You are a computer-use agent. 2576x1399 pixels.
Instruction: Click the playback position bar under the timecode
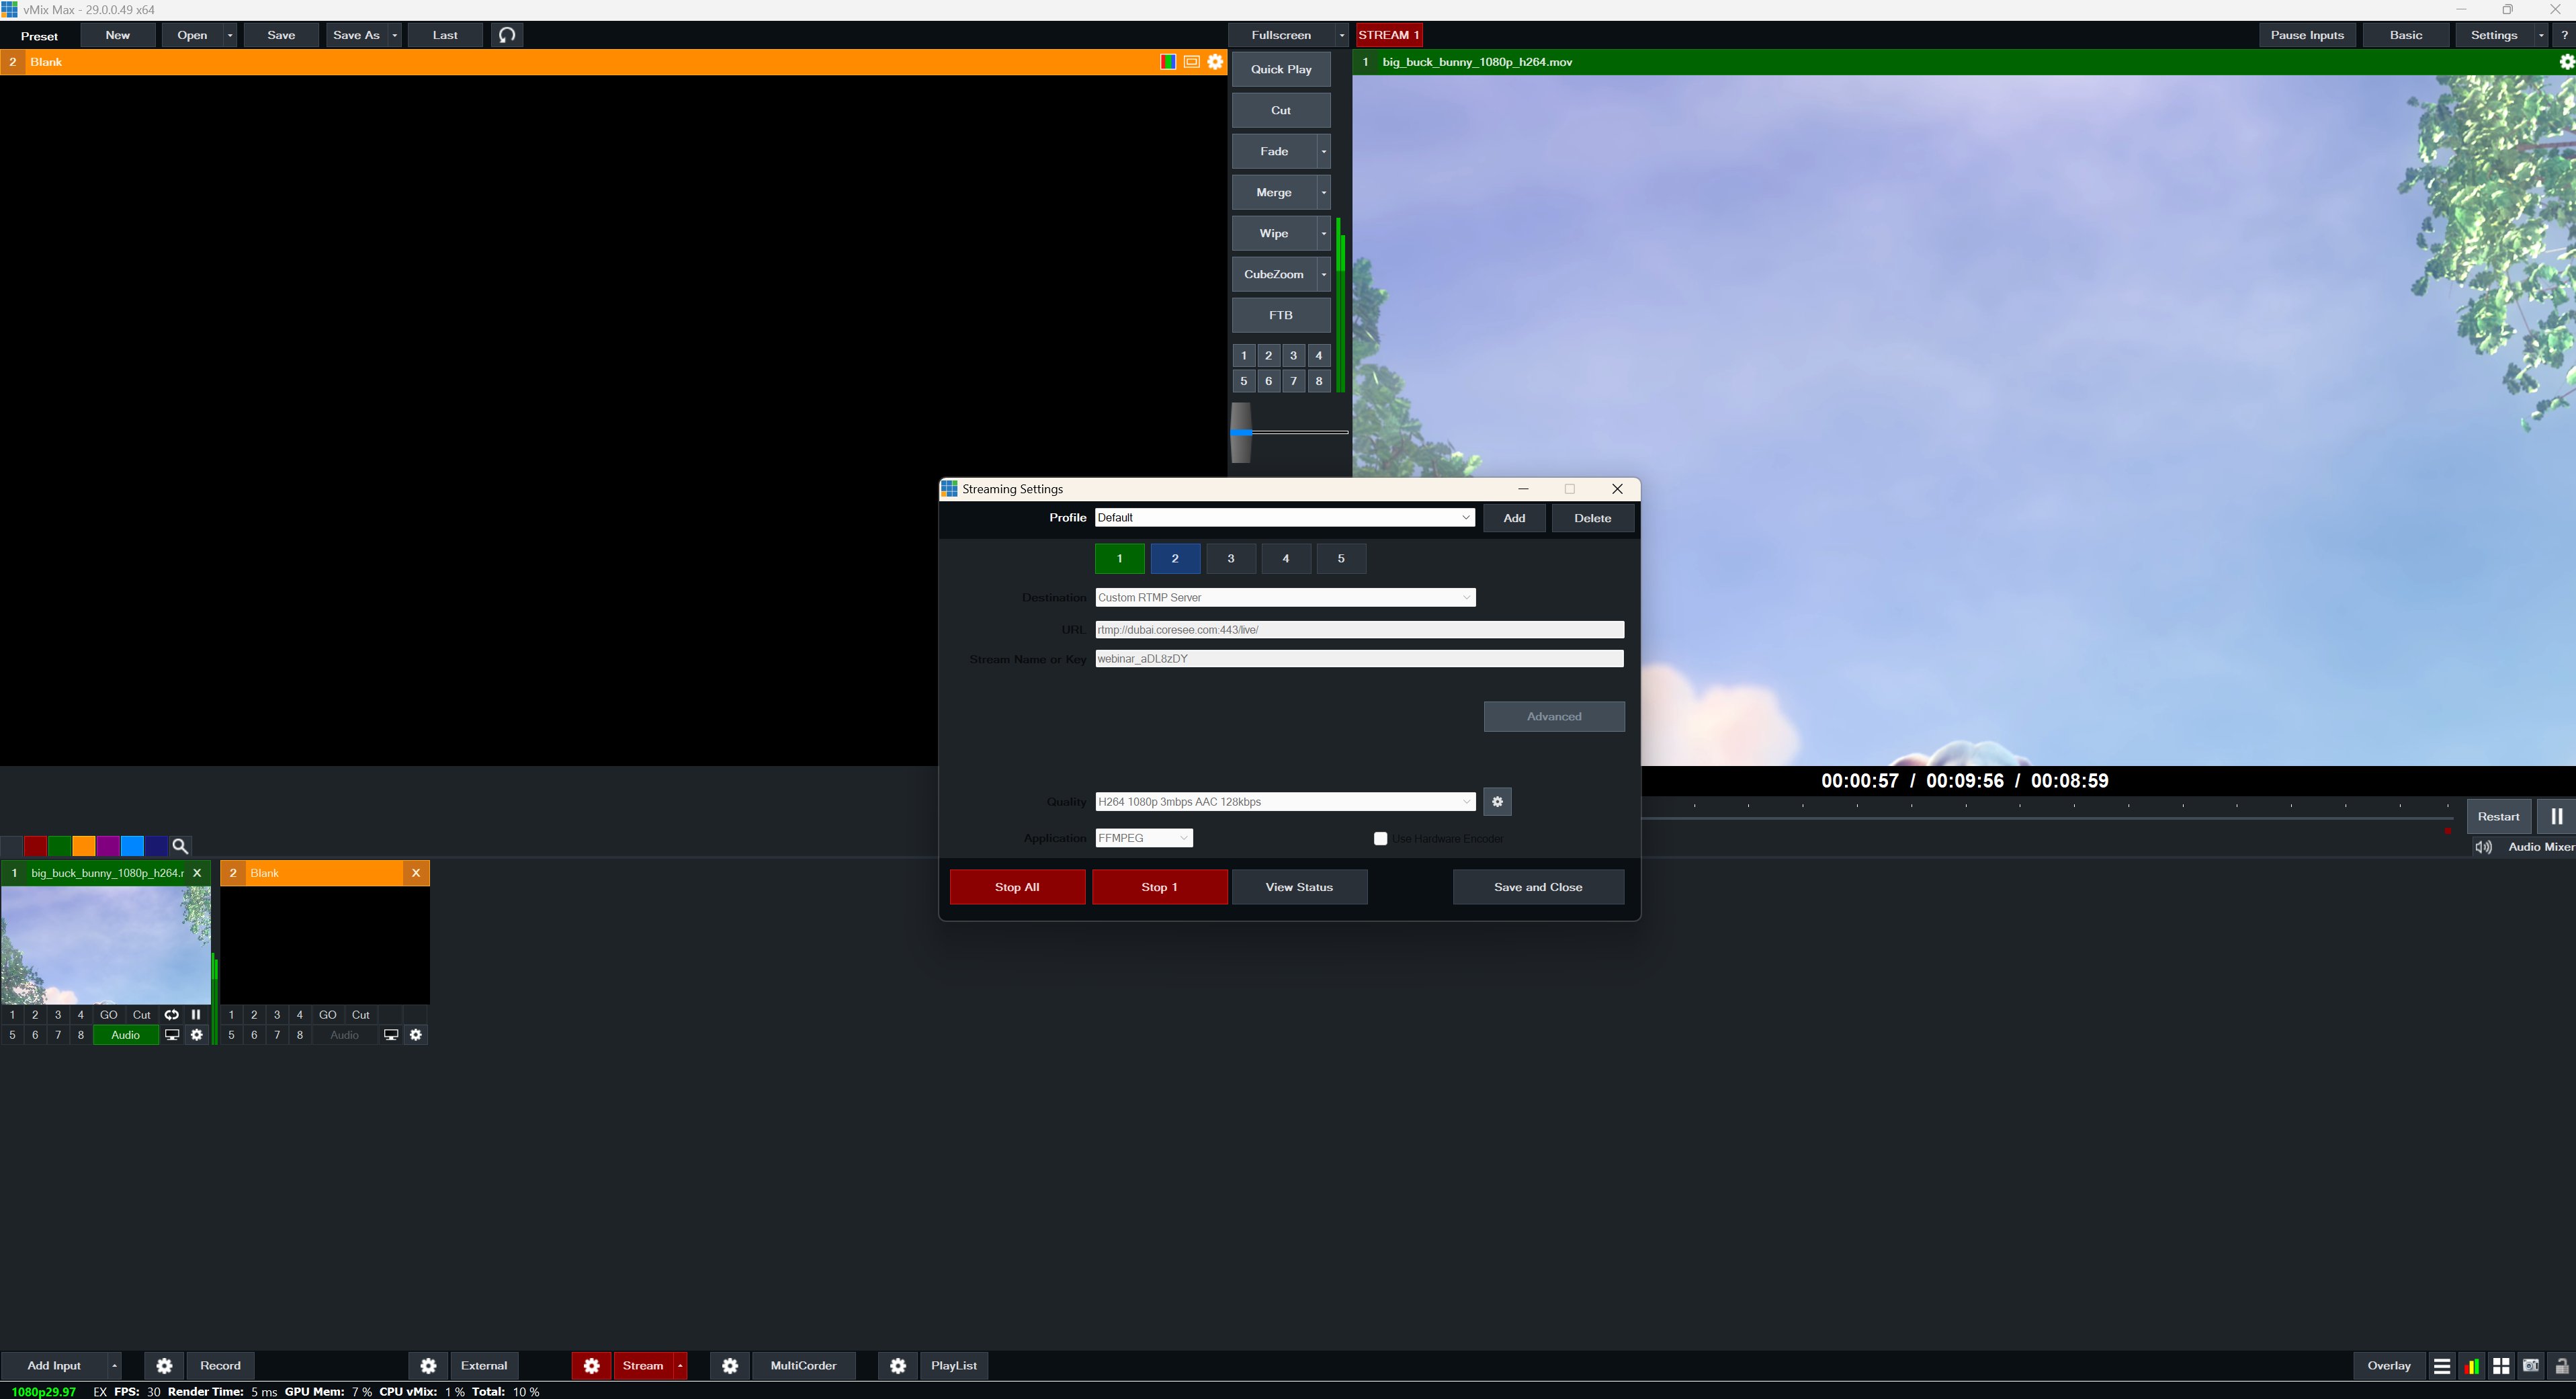[x=2047, y=817]
